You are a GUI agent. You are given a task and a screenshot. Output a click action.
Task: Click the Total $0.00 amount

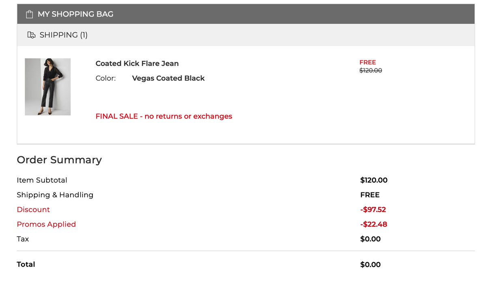(x=370, y=265)
